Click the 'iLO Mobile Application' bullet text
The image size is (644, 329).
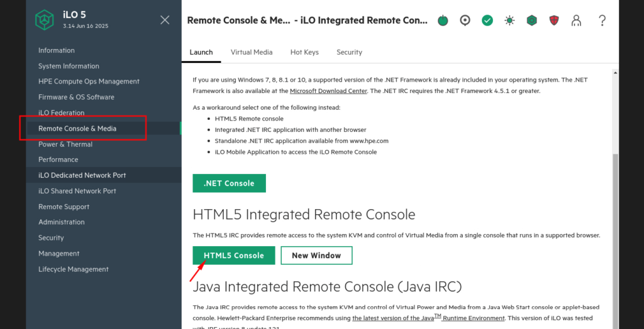pyautogui.click(x=296, y=152)
